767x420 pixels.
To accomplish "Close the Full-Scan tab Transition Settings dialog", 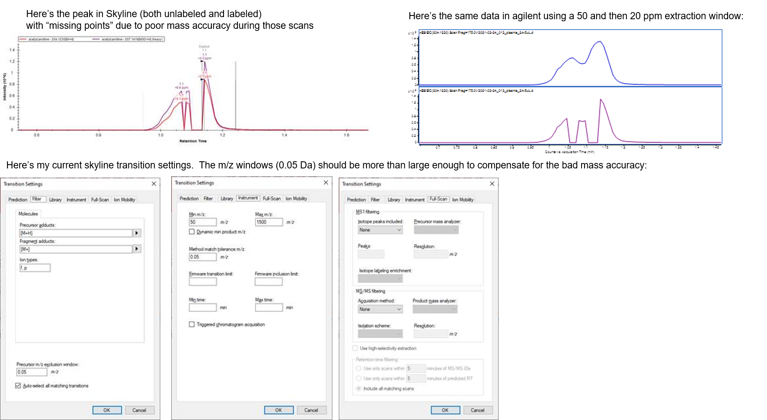I will [x=492, y=184].
